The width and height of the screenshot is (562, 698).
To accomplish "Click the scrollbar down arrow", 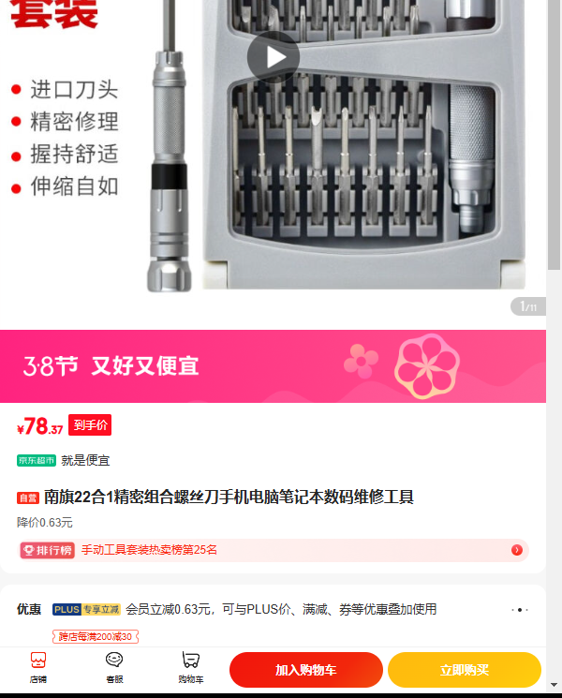I will 554,685.
